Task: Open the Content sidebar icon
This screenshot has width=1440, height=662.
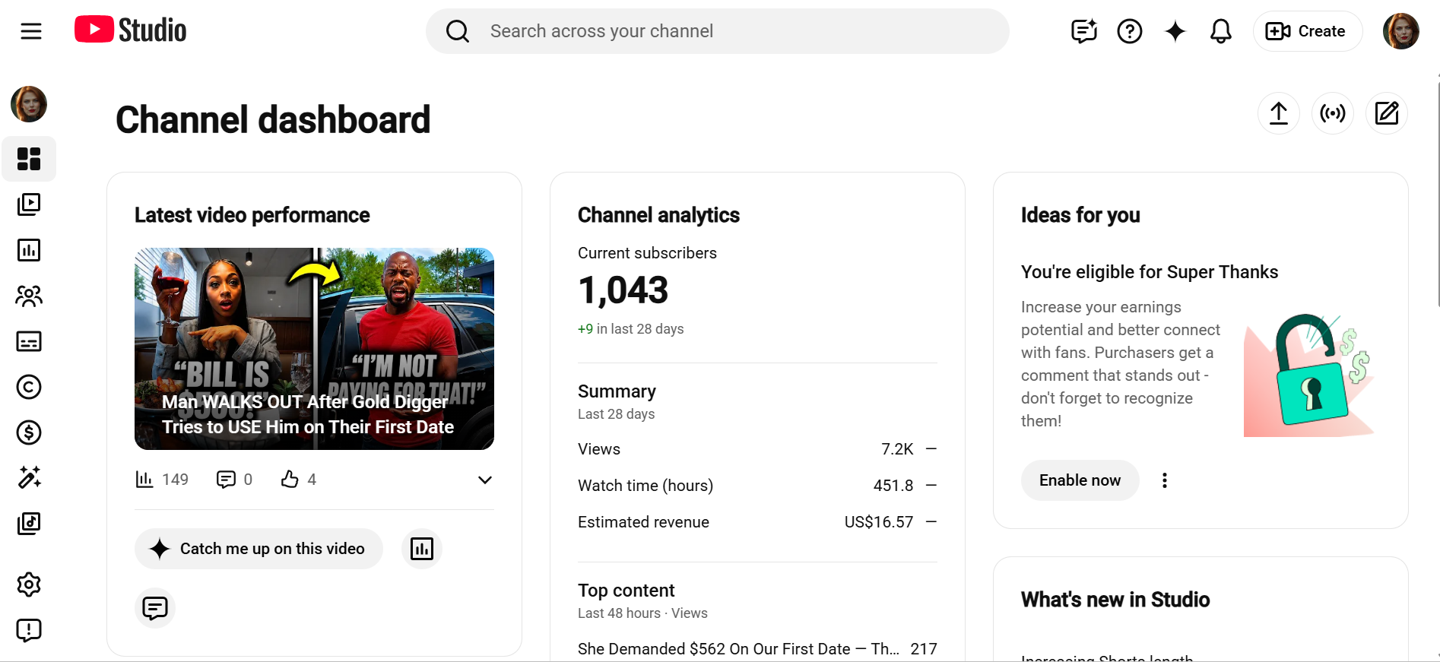Action: [x=29, y=204]
